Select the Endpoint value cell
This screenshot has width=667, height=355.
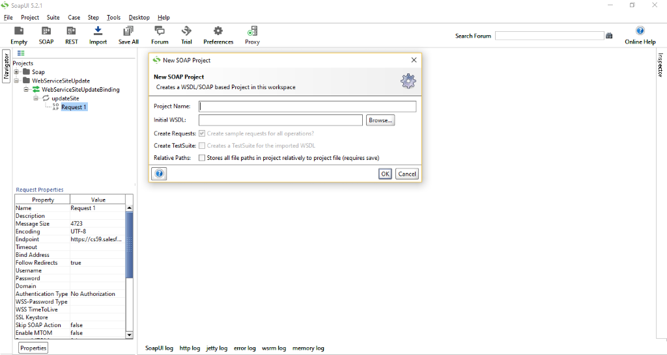click(98, 239)
